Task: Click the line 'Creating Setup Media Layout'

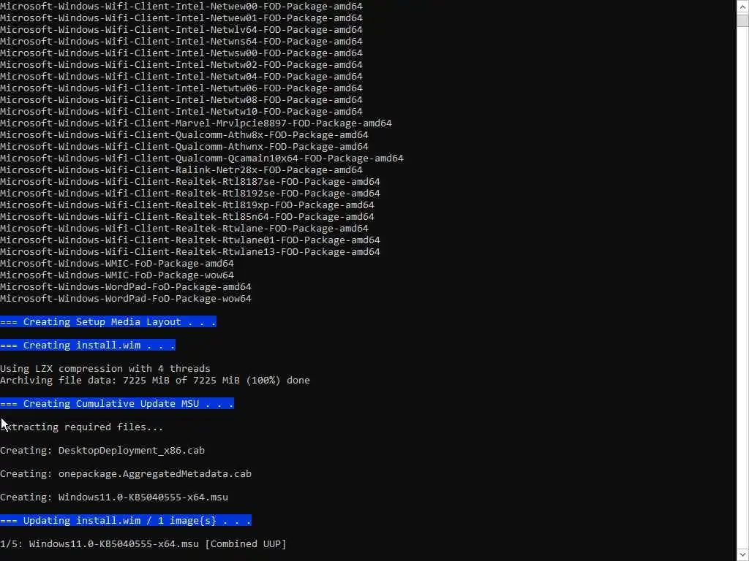Action: point(108,322)
